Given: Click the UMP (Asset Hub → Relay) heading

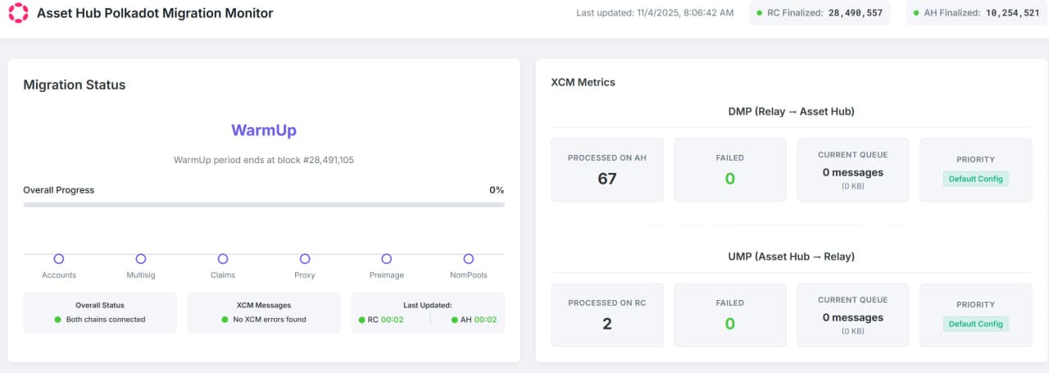Looking at the screenshot, I should pos(791,257).
